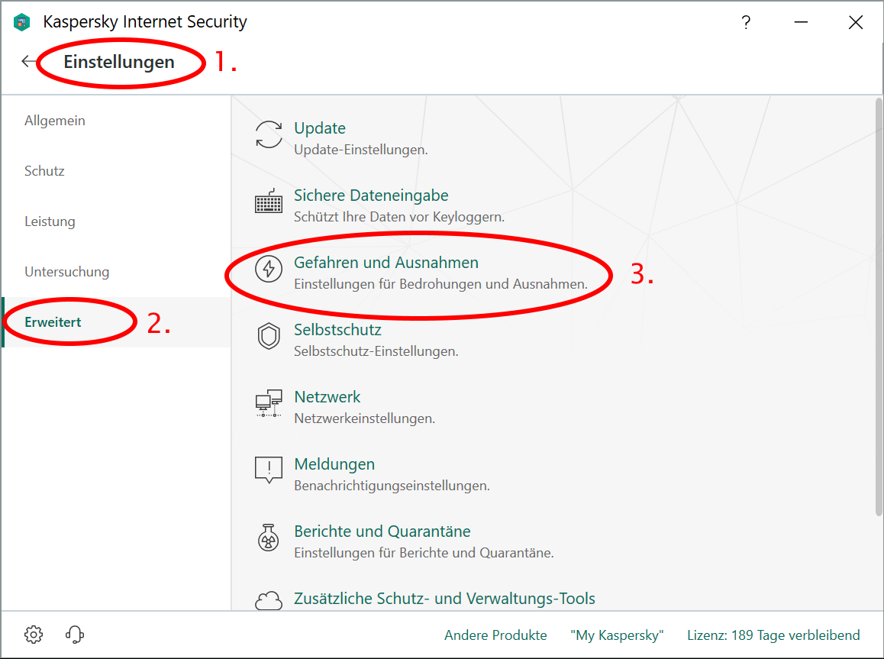Close the Kaspersky window
This screenshot has height=659, width=884.
856,23
